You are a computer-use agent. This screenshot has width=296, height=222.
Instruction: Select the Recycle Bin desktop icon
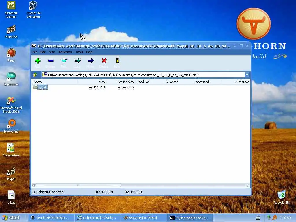click(282, 197)
